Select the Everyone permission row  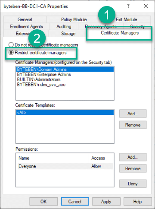click(x=65, y=166)
